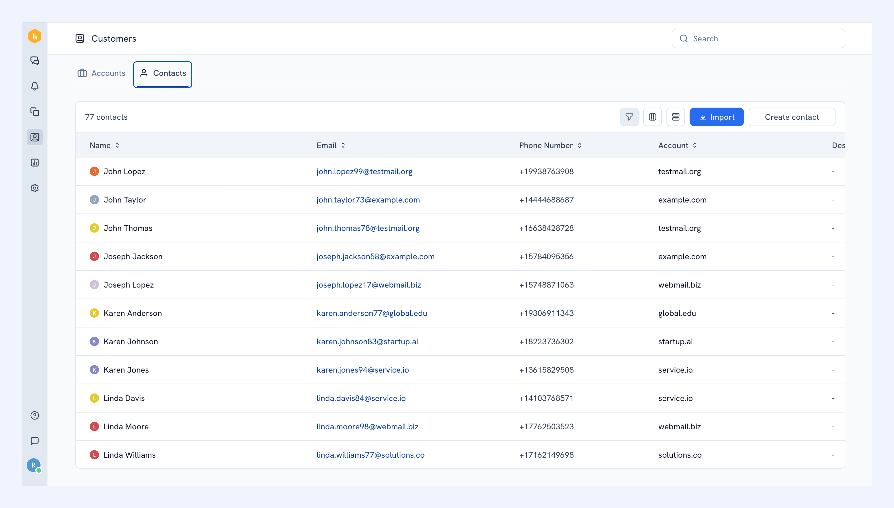Focus the Search input field
The height and width of the screenshot is (508, 894).
758,39
